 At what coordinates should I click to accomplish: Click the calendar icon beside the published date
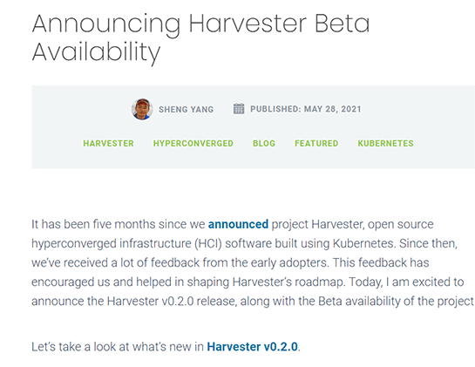(239, 108)
